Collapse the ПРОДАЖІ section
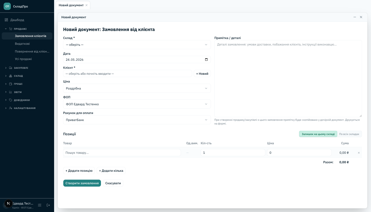The width and height of the screenshot is (371, 212). (6, 29)
